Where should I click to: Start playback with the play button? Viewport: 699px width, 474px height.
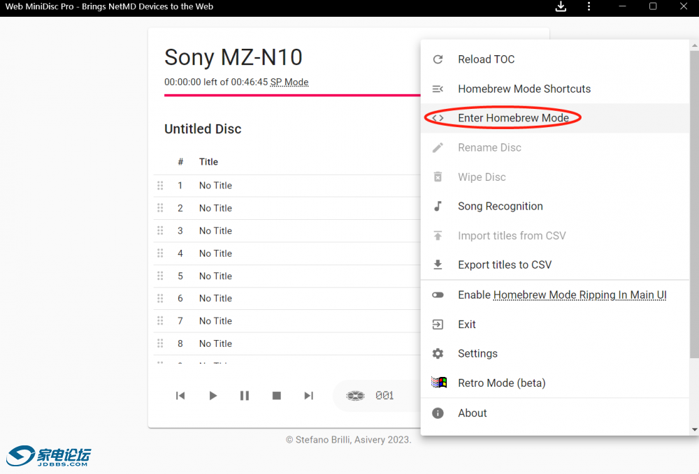(x=213, y=396)
